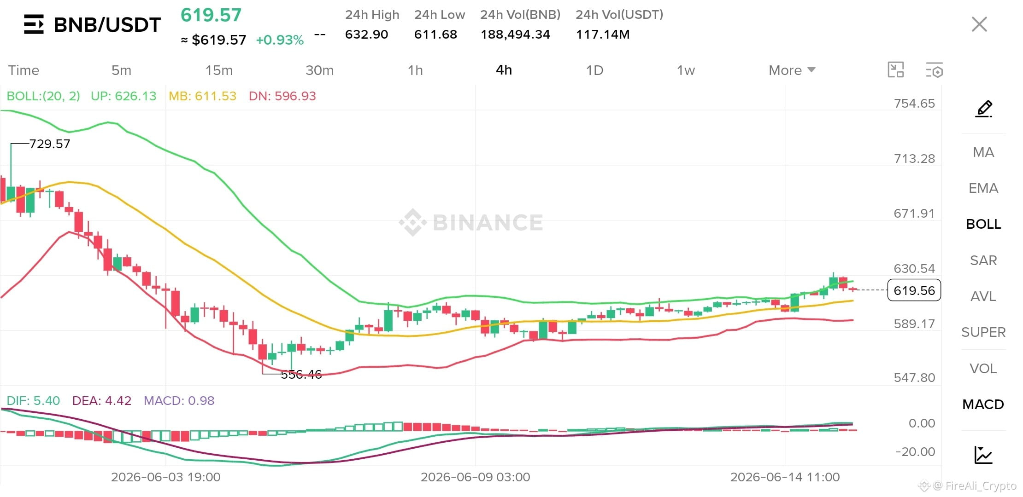Open the chart layout switch icon
The image size is (1023, 497).
tap(896, 70)
